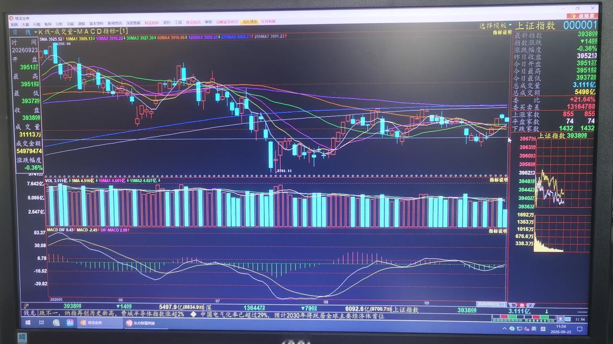Click the 战略家 button at top right
The height and width of the screenshot is (344, 613).
tap(581, 16)
